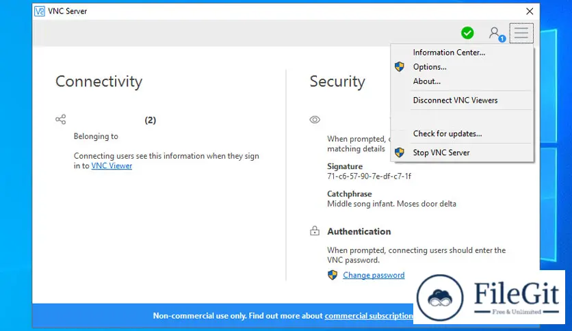Click the shield icon beside Change password
This screenshot has width=572, height=331.
pyautogui.click(x=333, y=275)
